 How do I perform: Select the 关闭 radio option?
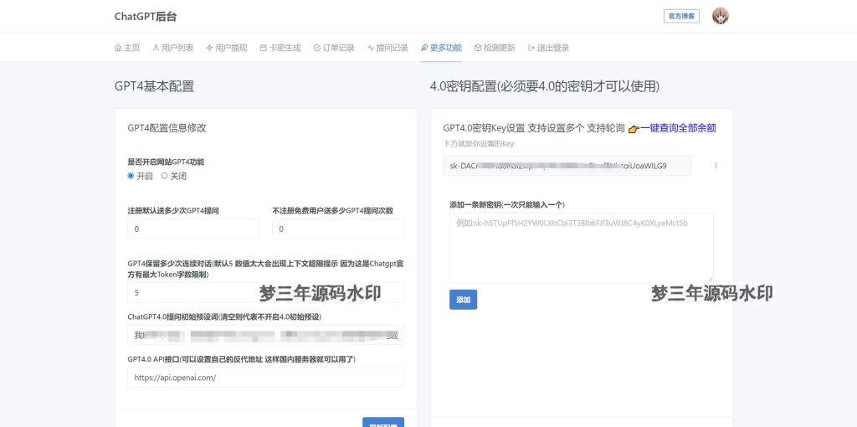coord(165,176)
